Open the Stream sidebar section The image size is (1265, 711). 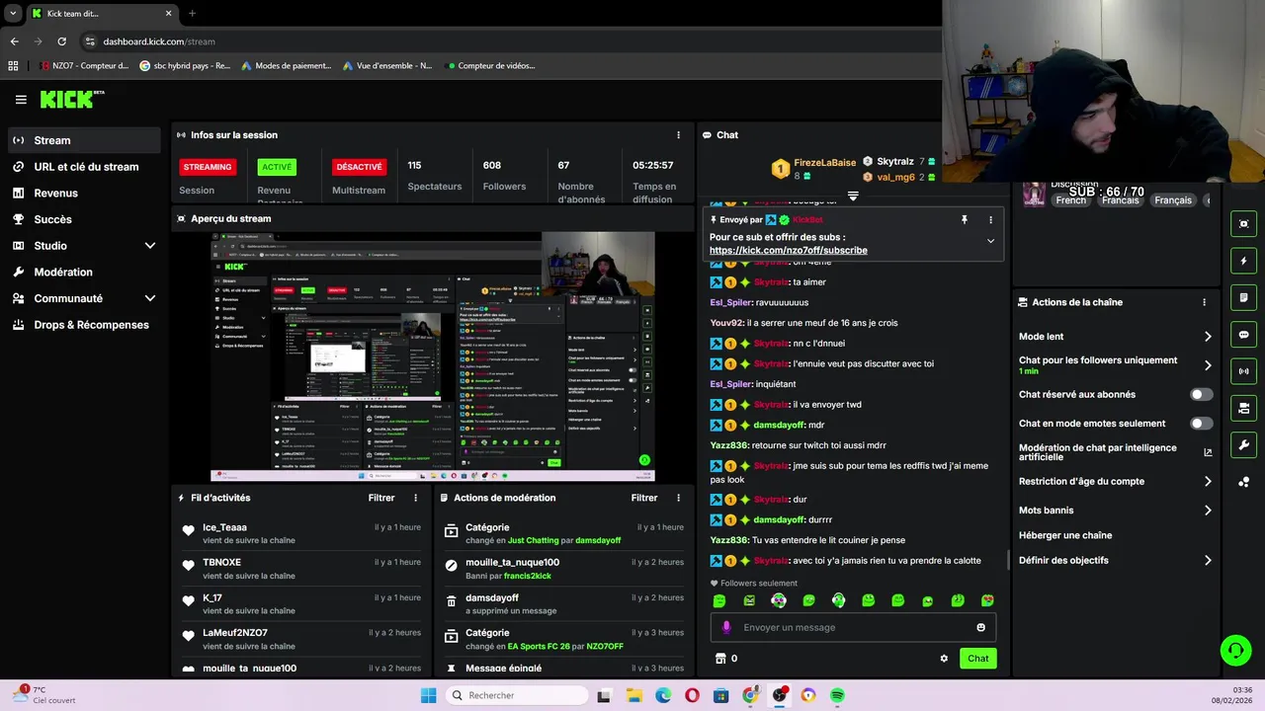pos(83,140)
